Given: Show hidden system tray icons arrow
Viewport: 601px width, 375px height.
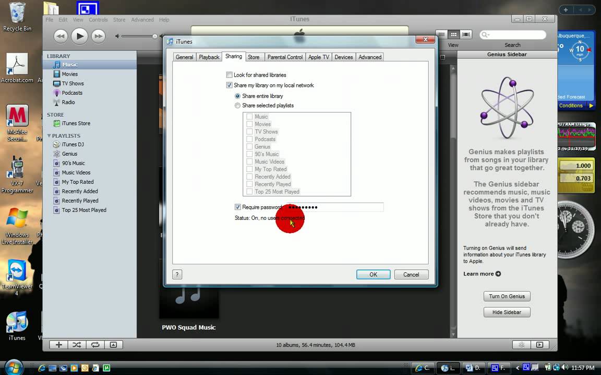Looking at the screenshot, I should point(518,368).
